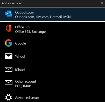Open the Advanced setup label
The image size is (105, 102).
tap(27, 98)
